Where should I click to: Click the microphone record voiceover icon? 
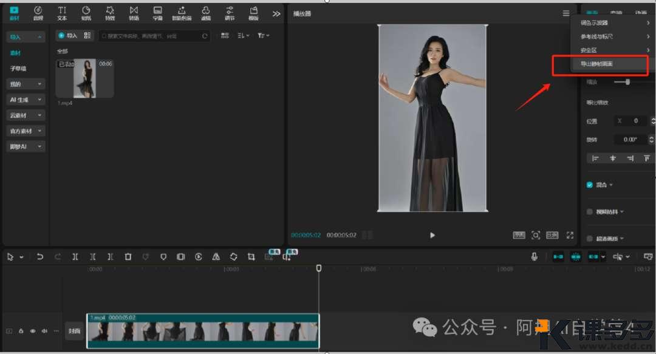pos(535,257)
